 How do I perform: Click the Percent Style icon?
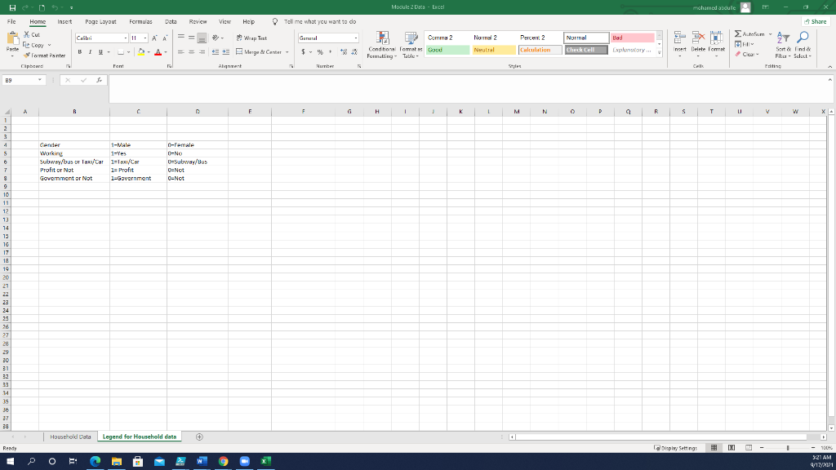click(319, 51)
